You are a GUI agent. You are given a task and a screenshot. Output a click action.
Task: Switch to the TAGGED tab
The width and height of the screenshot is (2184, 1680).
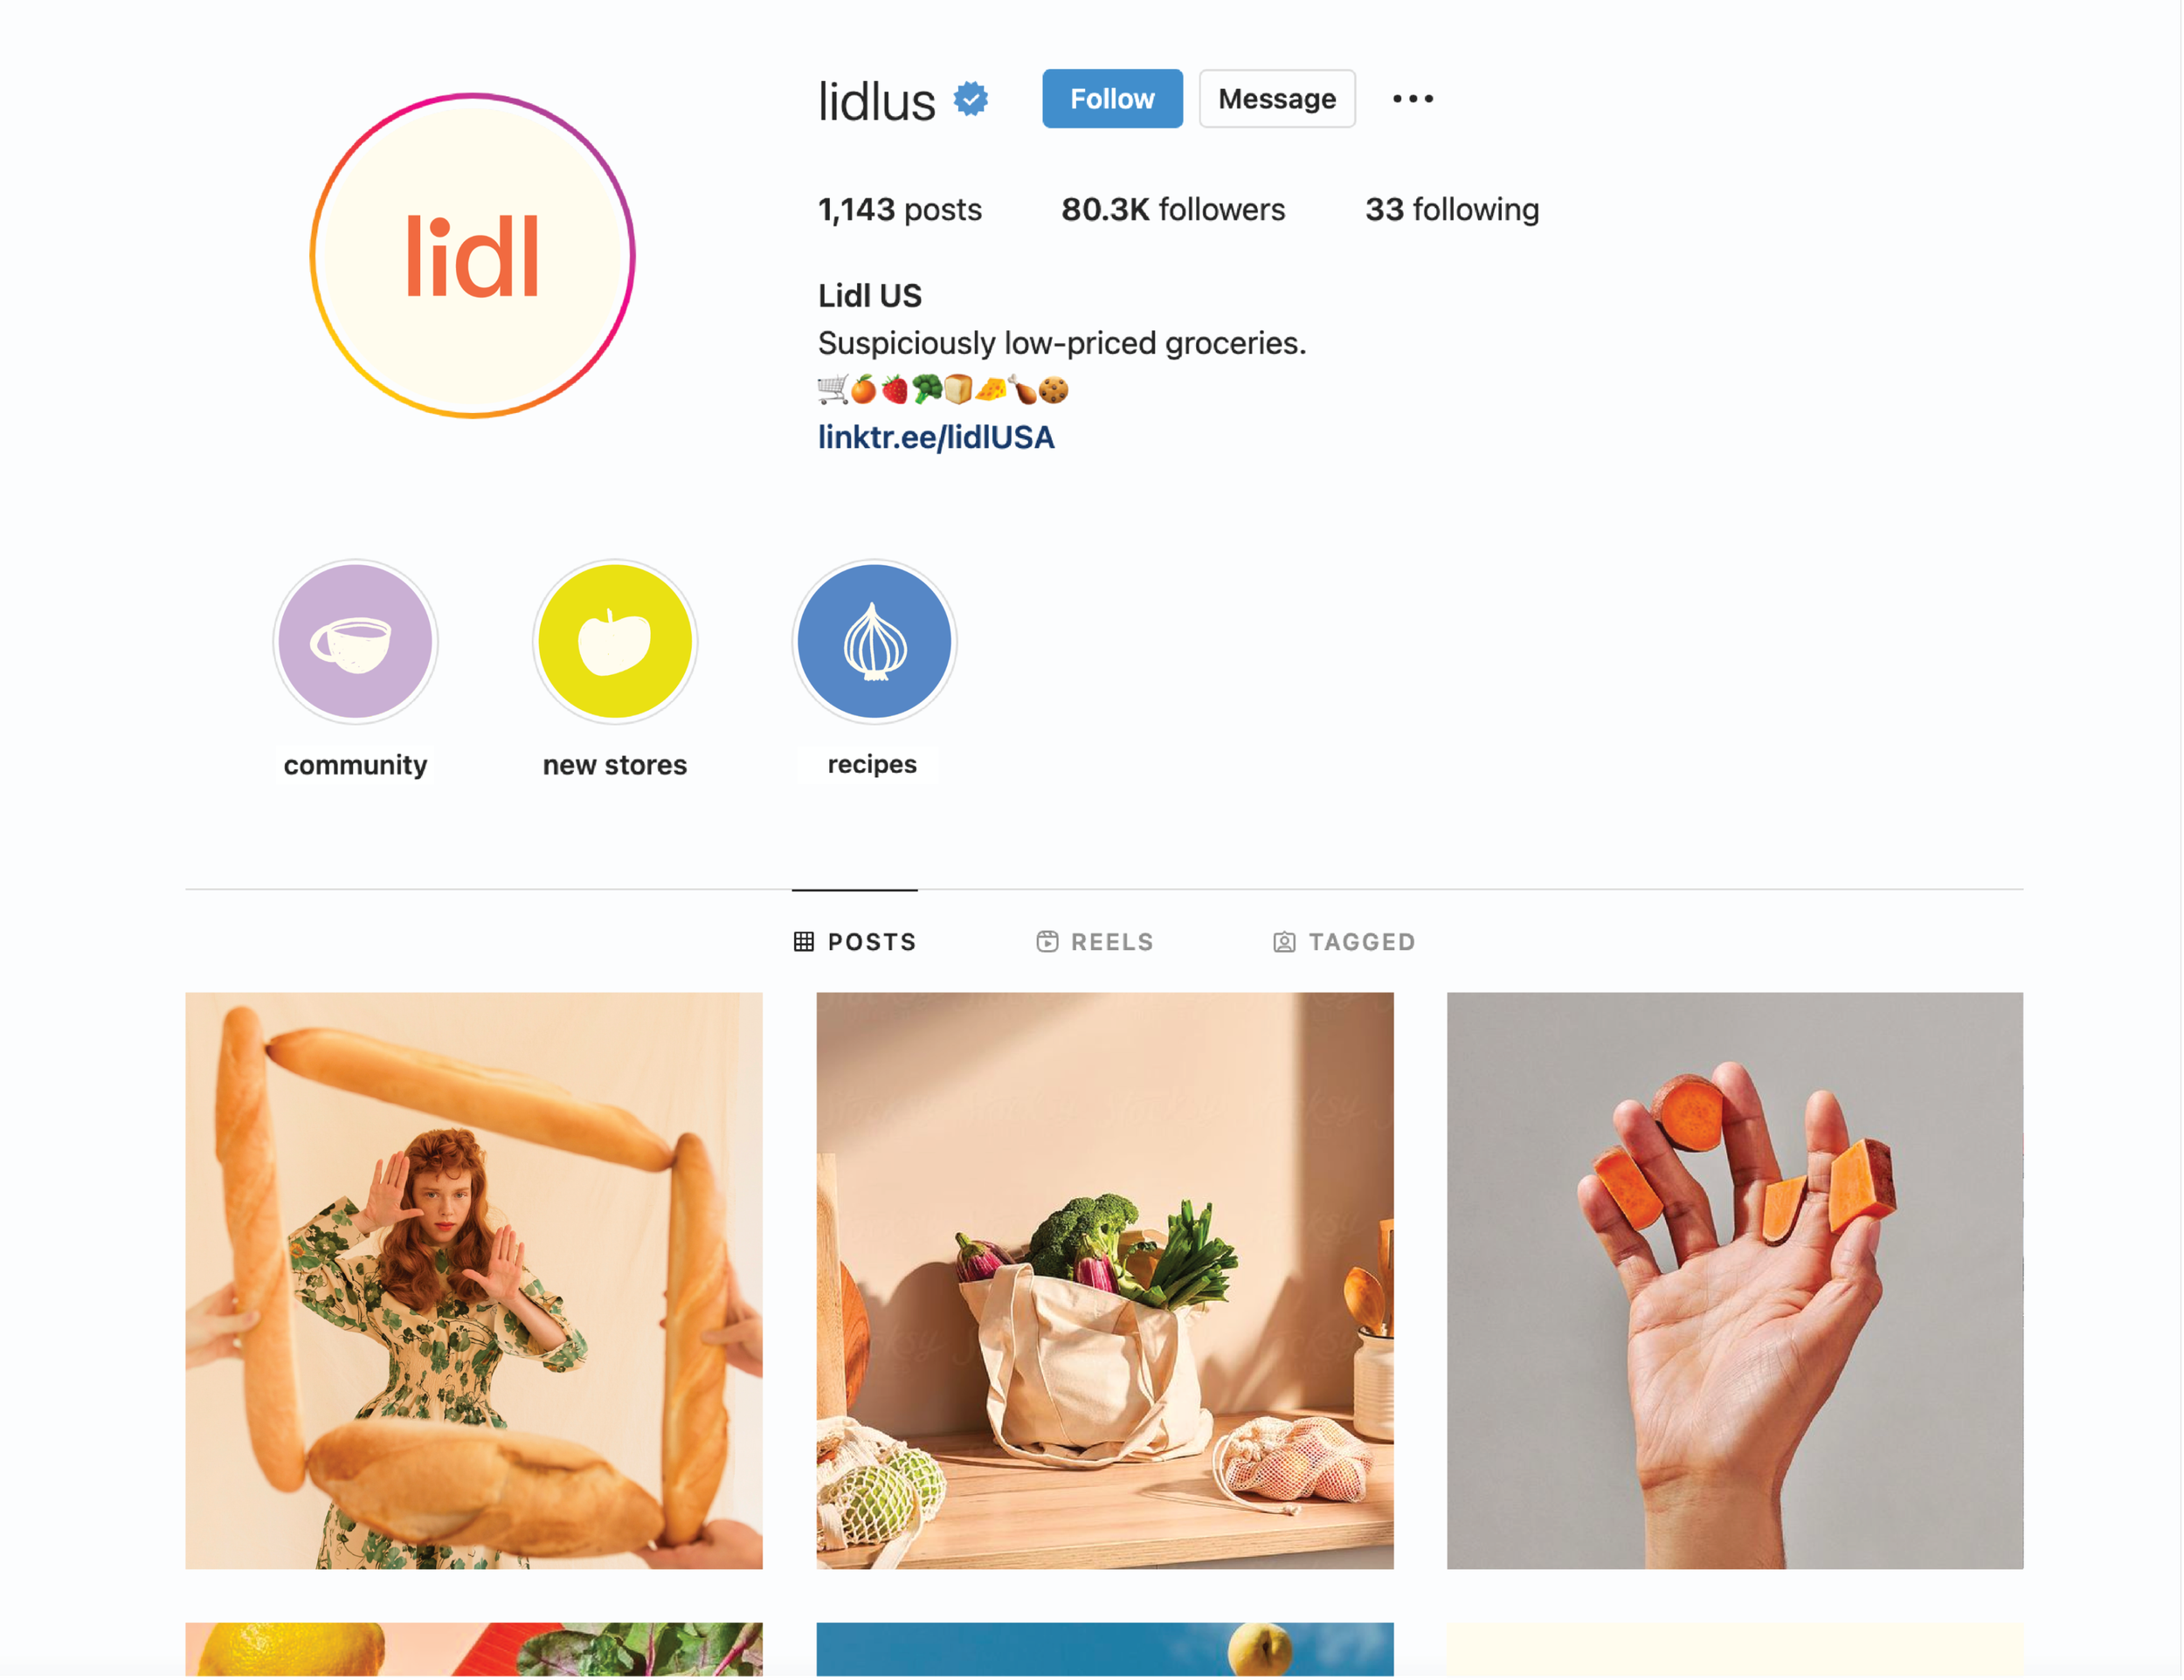[1344, 941]
